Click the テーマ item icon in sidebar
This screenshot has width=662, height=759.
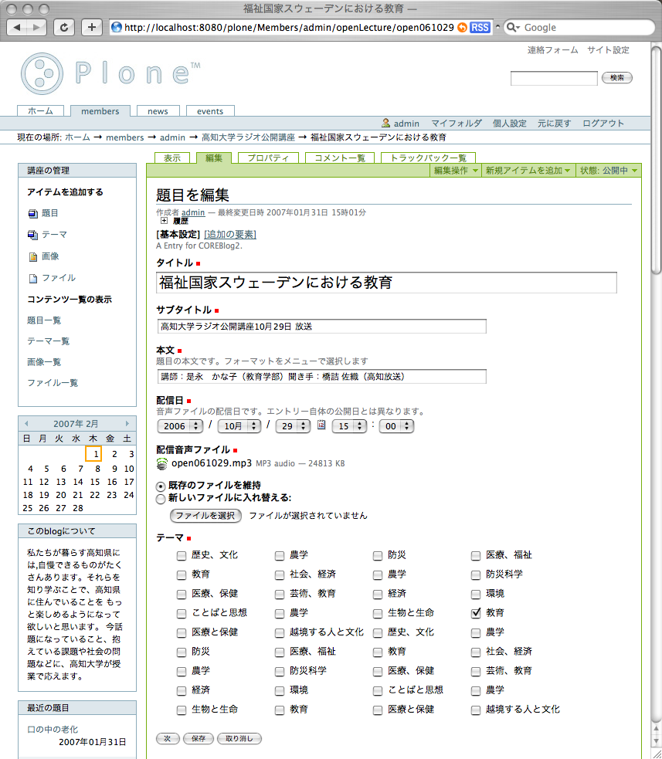pos(33,235)
